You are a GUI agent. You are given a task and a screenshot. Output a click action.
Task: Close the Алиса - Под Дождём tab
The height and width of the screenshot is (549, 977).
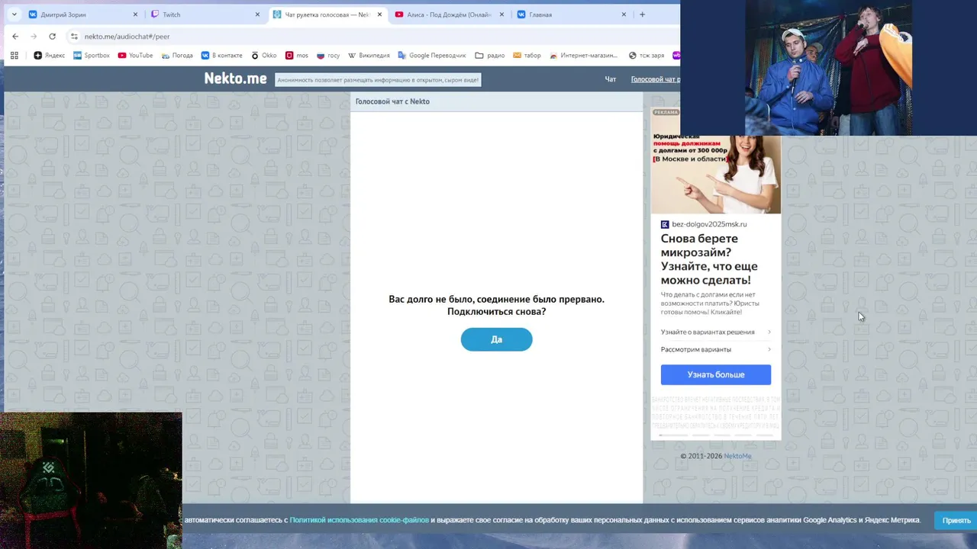click(501, 14)
